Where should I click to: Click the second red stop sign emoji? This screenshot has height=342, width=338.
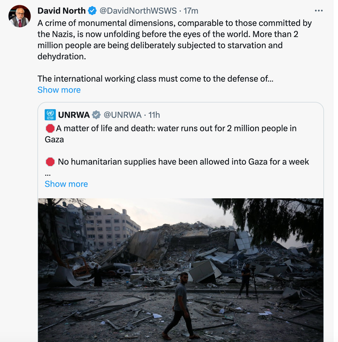click(50, 162)
